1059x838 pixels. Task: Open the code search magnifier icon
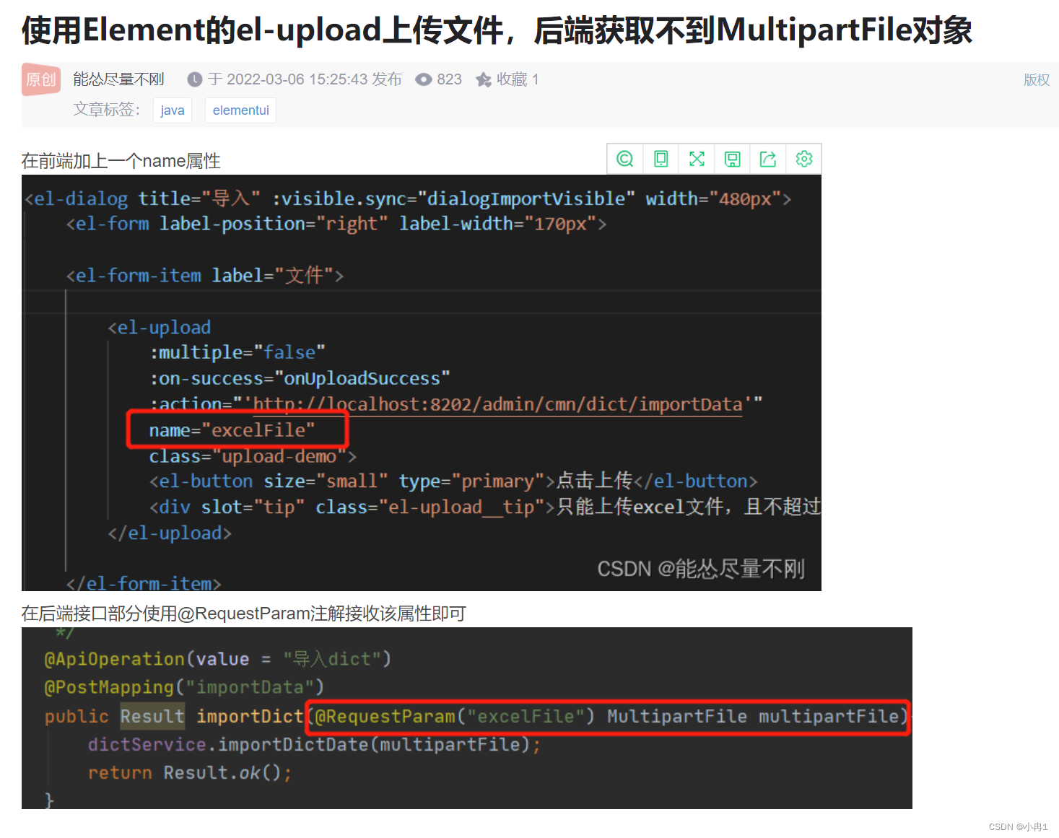624,159
